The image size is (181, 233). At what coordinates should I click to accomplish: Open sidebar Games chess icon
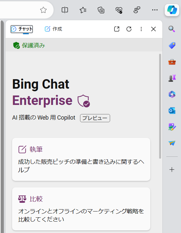coord(172,78)
